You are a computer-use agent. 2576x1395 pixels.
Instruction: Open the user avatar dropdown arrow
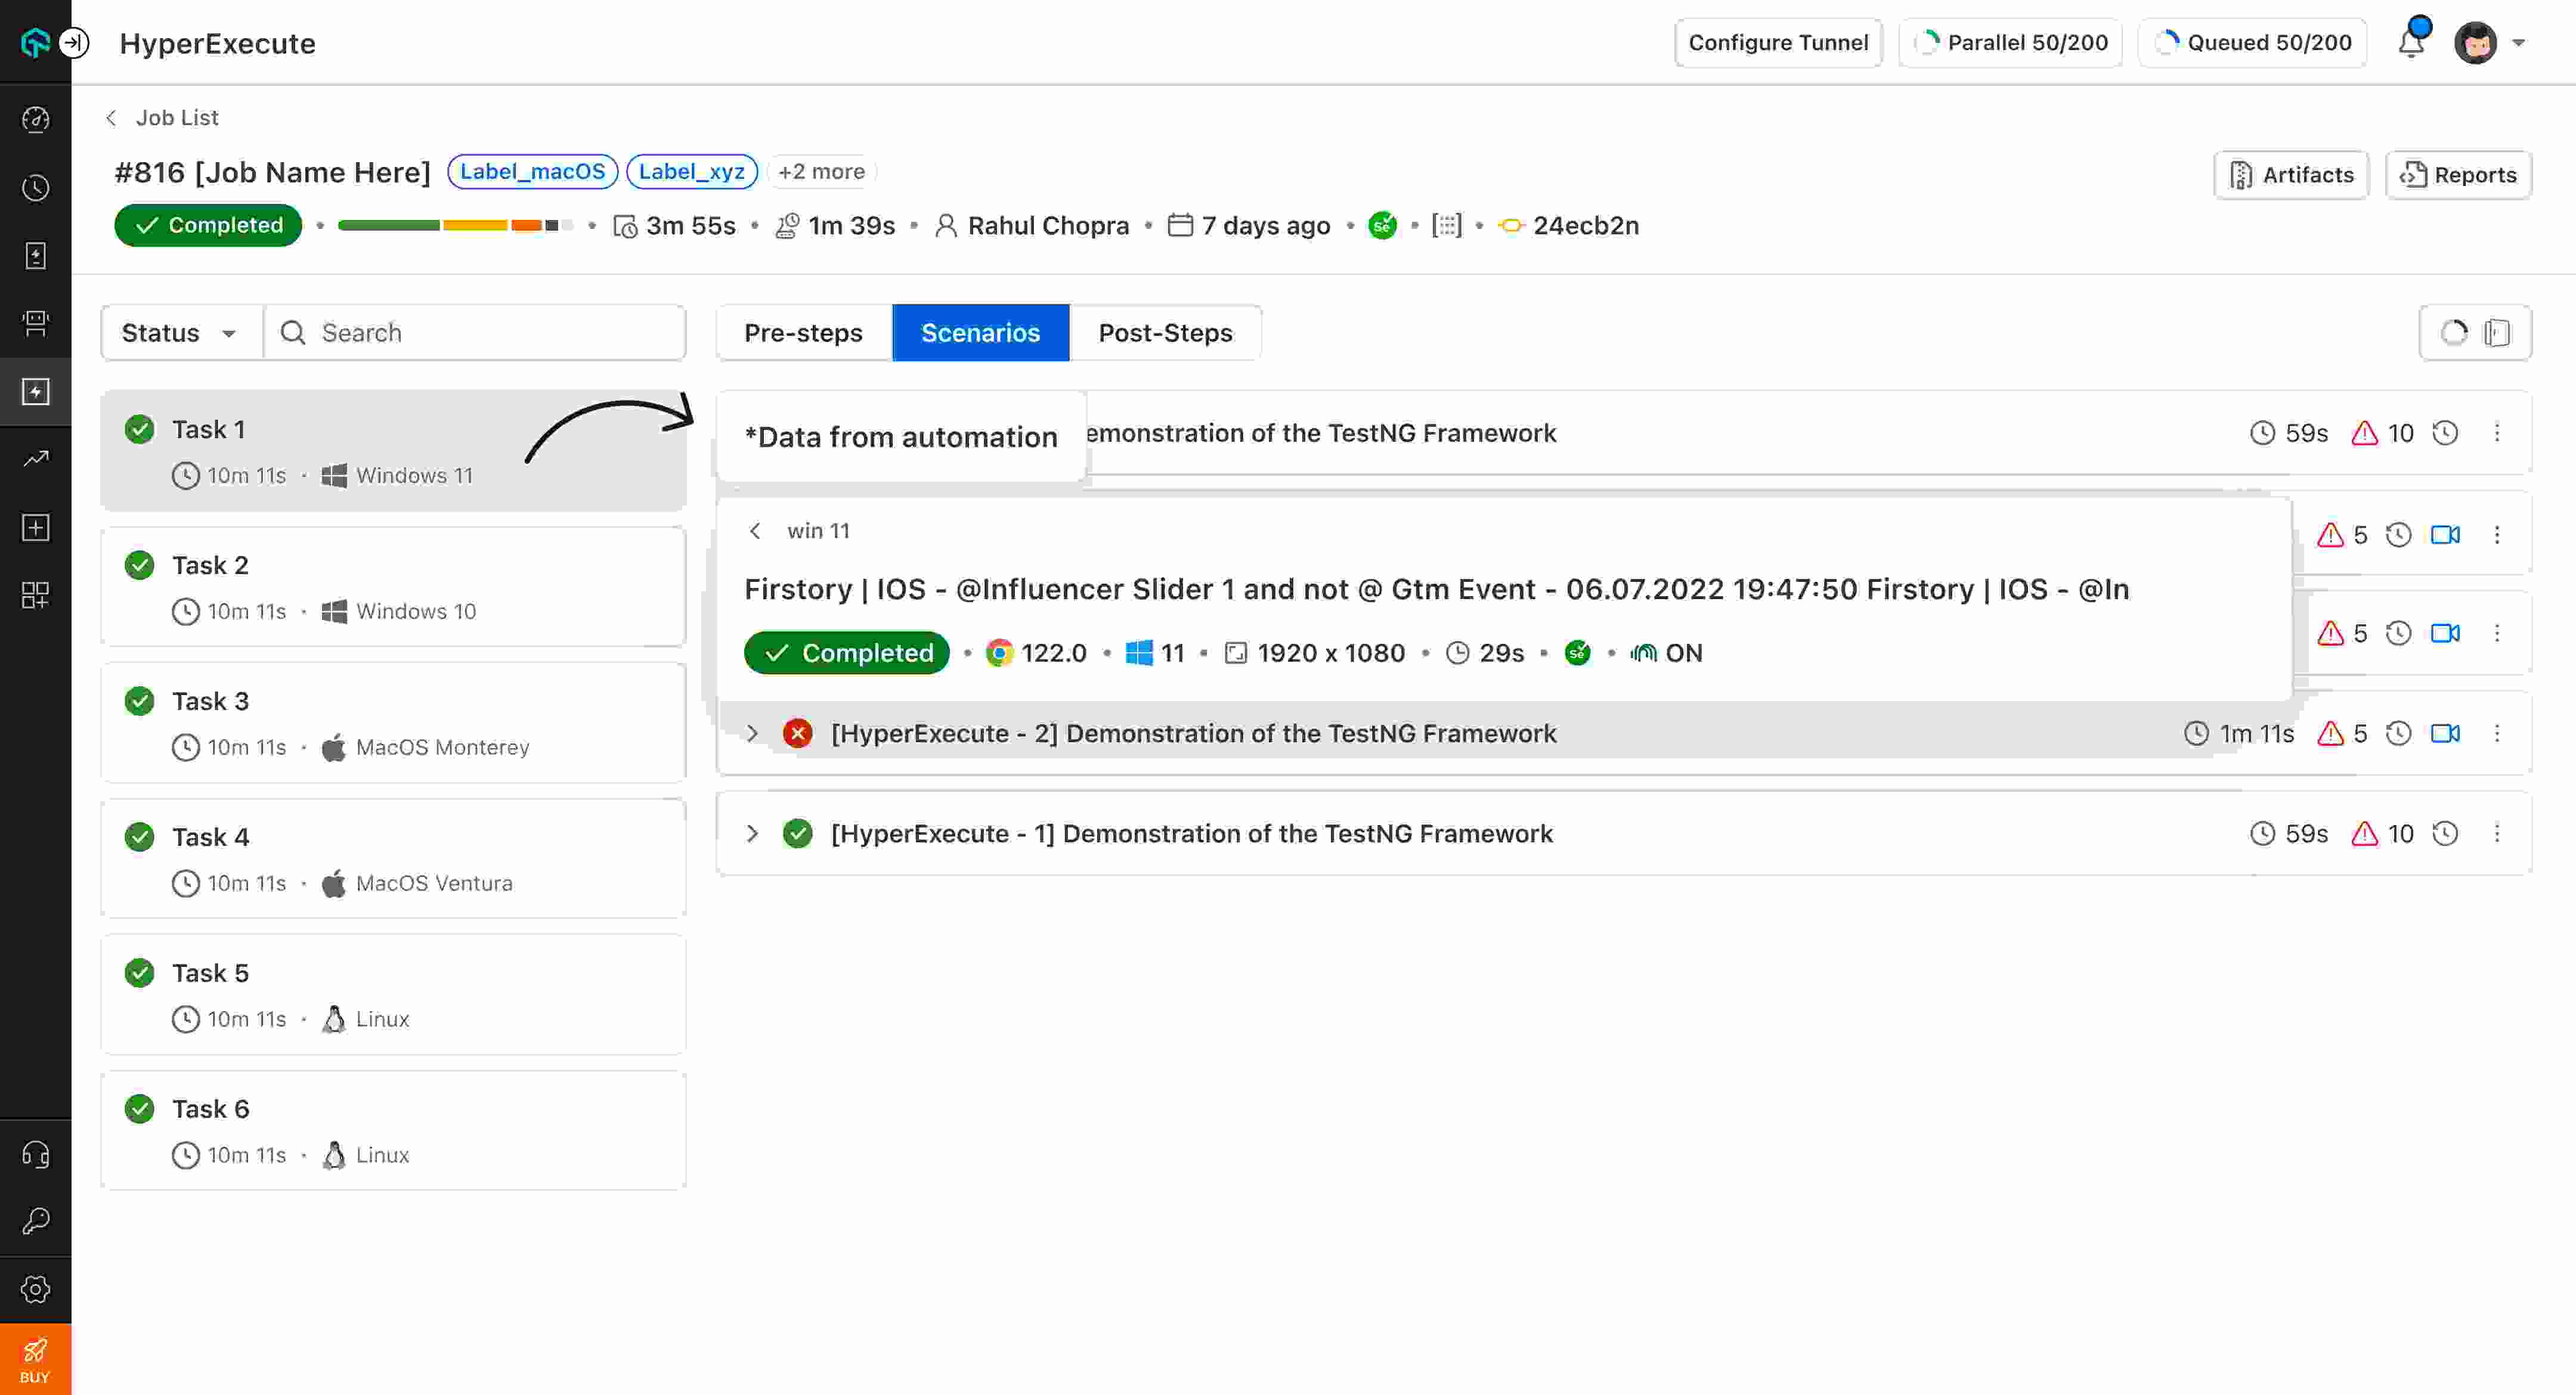click(2519, 43)
